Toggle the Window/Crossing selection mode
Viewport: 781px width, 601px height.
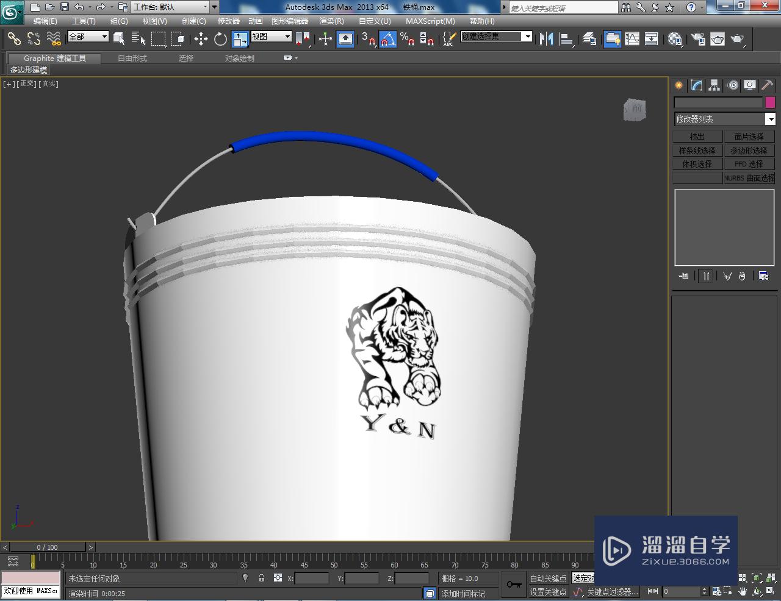click(x=178, y=39)
